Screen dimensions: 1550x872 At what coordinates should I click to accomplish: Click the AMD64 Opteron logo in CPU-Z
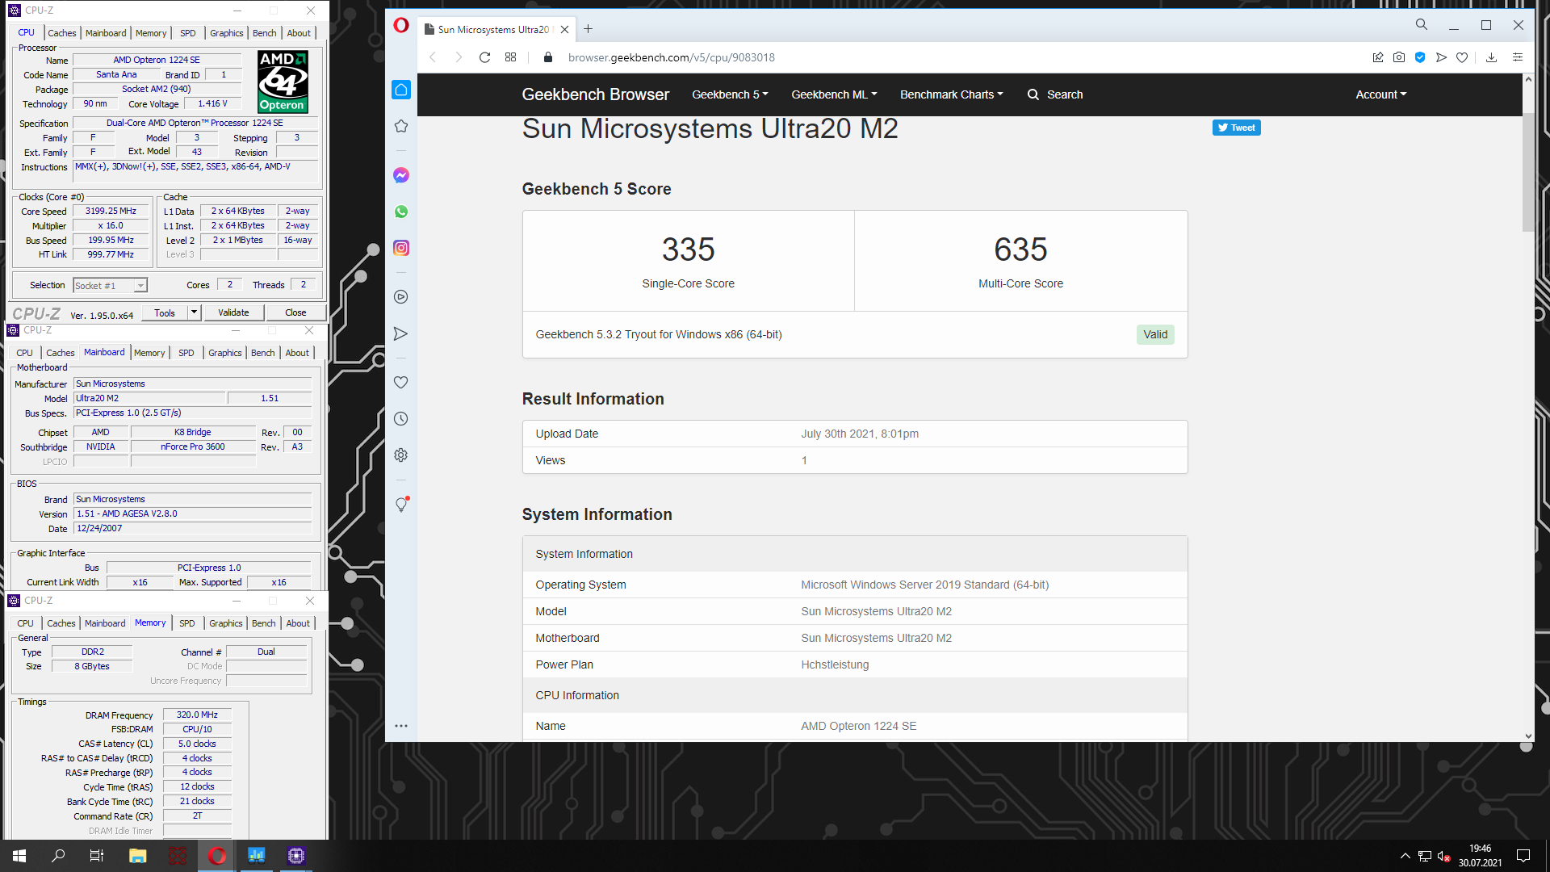coord(283,82)
